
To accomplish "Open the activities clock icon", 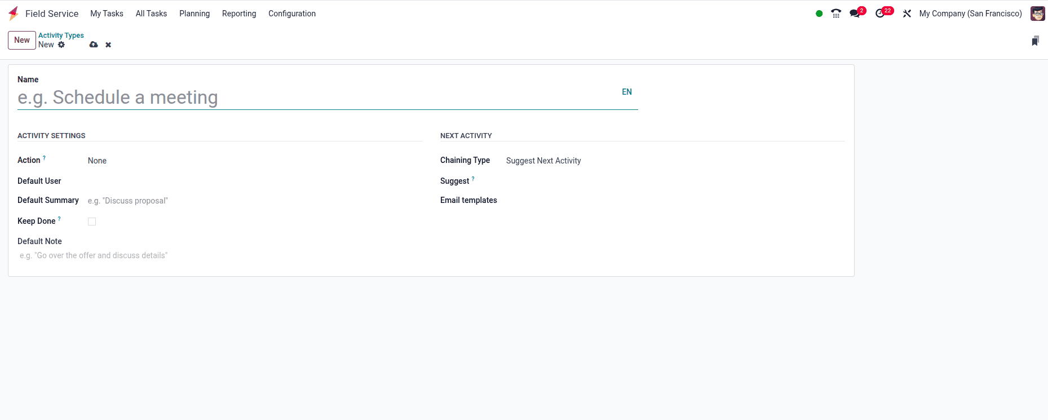I will (x=880, y=14).
